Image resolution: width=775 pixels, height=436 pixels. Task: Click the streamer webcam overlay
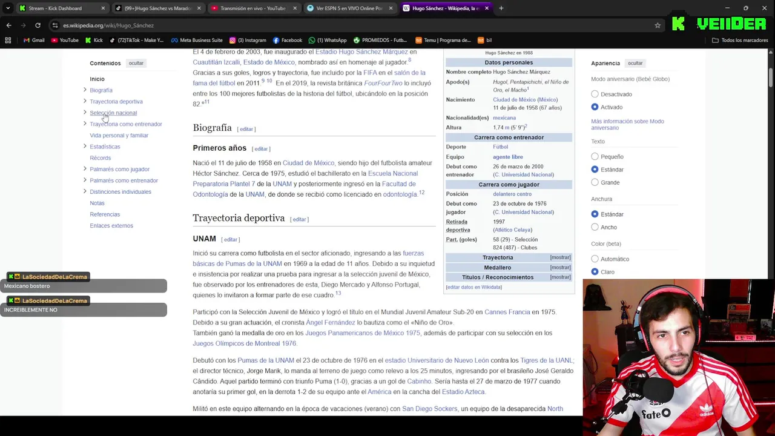(679, 357)
